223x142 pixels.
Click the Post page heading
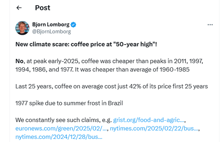point(43,8)
